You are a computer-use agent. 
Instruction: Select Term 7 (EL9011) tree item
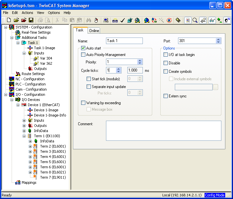(x=53, y=177)
